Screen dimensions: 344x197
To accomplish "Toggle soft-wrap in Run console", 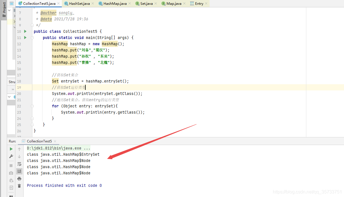I will [x=19, y=164].
